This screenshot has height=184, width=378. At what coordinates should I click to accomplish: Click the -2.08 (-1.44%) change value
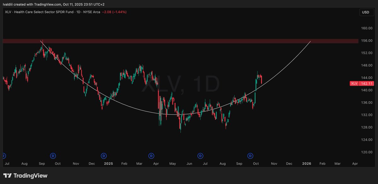tap(114, 12)
